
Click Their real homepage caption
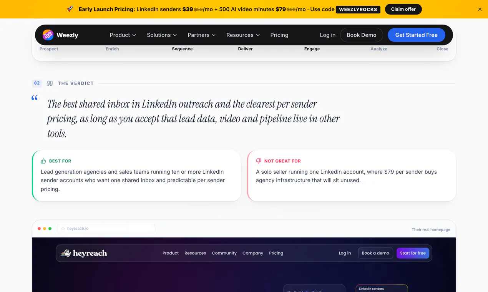point(431,229)
